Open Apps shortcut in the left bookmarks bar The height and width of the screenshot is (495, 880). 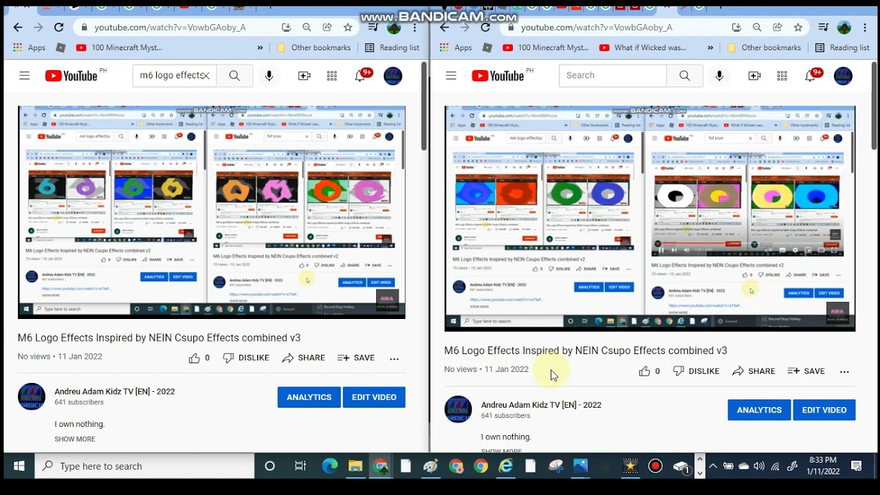[x=29, y=48]
